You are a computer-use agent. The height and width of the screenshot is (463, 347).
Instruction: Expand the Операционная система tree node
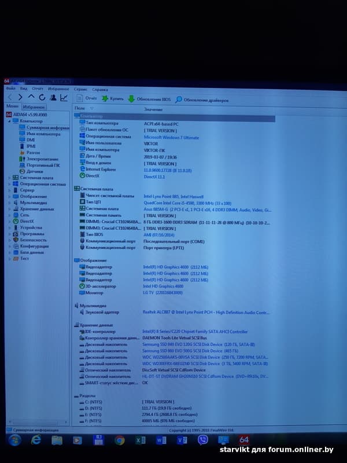tap(9, 184)
